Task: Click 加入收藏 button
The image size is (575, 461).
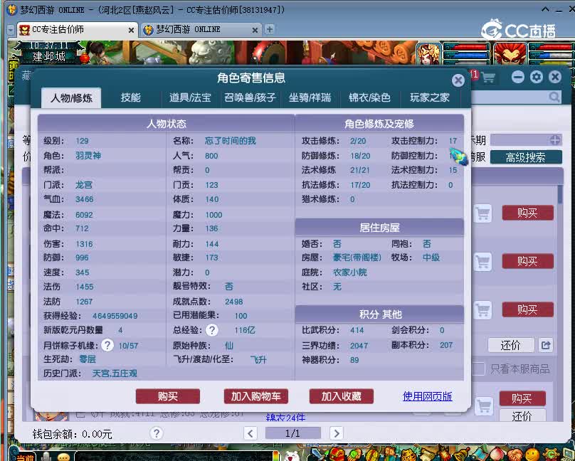Action: [342, 396]
